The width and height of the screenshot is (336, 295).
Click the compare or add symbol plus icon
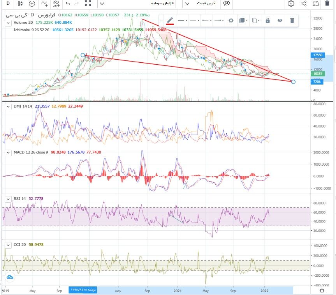click(x=32, y=4)
